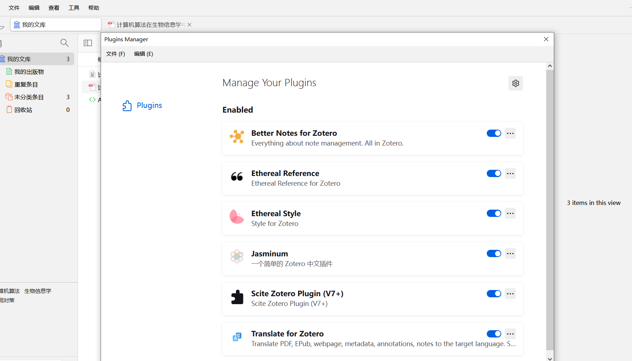Viewport: 632px width, 361px height.
Task: Click the note document icon in items list
Action: [92, 74]
